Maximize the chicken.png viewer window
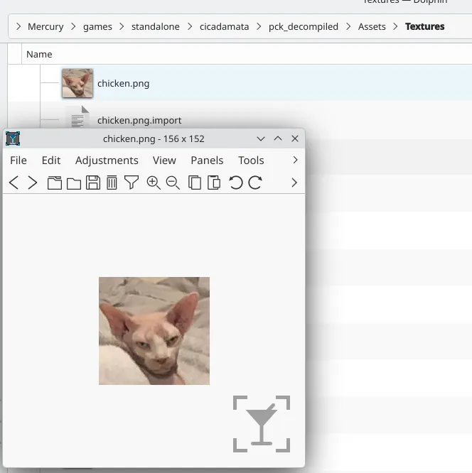This screenshot has width=472, height=473. [278, 138]
